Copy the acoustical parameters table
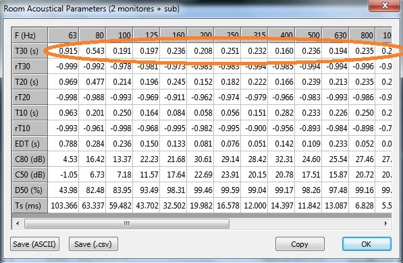This screenshot has width=403, height=263. pos(300,243)
